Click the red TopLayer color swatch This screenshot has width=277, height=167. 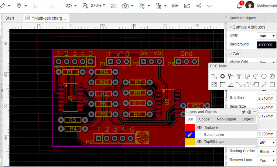[190, 127]
